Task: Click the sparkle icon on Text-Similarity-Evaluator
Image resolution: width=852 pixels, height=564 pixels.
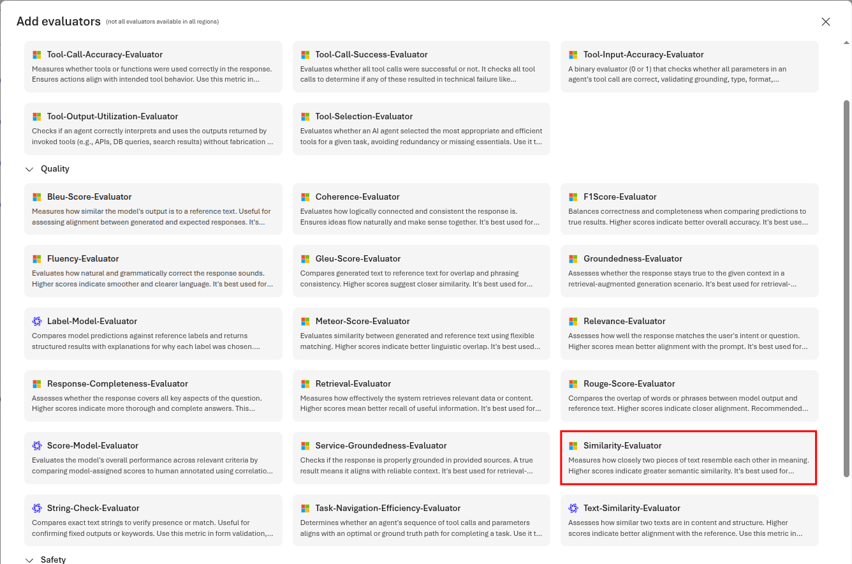Action: click(571, 508)
